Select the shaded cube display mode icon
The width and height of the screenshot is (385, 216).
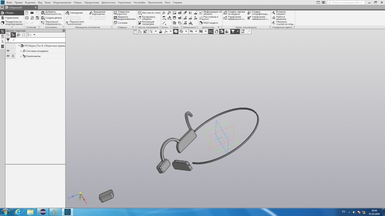[176, 31]
